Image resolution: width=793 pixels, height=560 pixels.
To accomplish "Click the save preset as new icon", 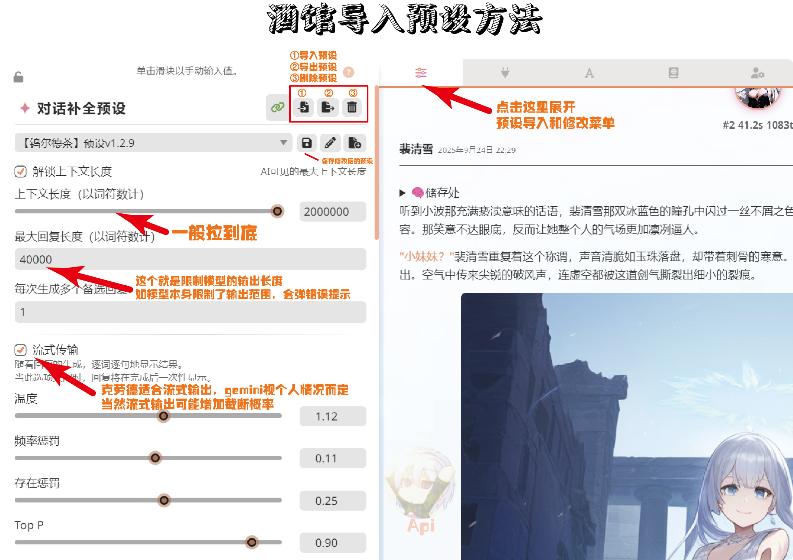I will click(x=355, y=143).
